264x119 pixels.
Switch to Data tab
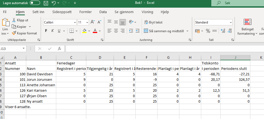(103, 12)
